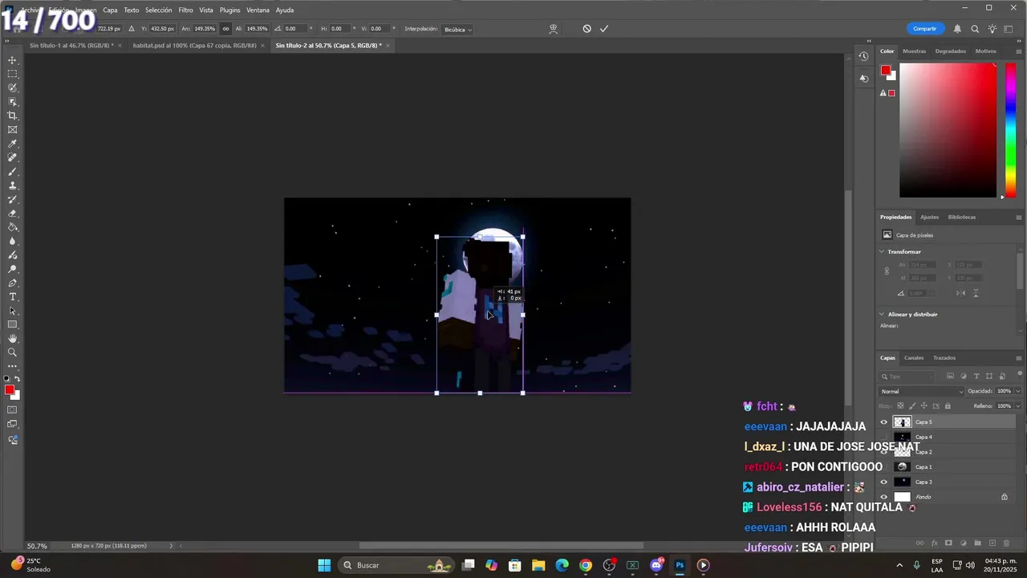Viewport: 1027px width, 578px height.
Task: Select the Capa 1 layer thumbnail
Action: (x=903, y=467)
